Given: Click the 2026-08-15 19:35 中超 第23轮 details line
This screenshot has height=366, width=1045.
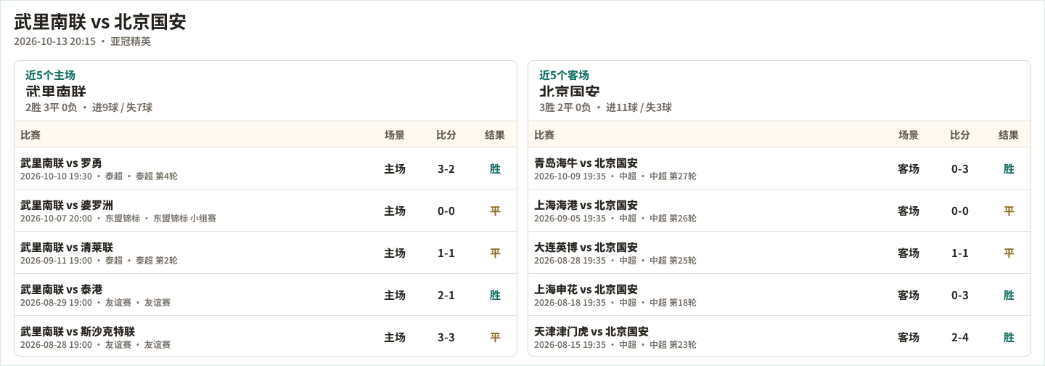Looking at the screenshot, I should [615, 344].
